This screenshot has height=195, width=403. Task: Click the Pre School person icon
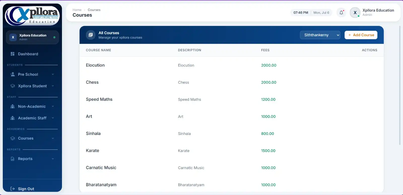click(x=13, y=74)
